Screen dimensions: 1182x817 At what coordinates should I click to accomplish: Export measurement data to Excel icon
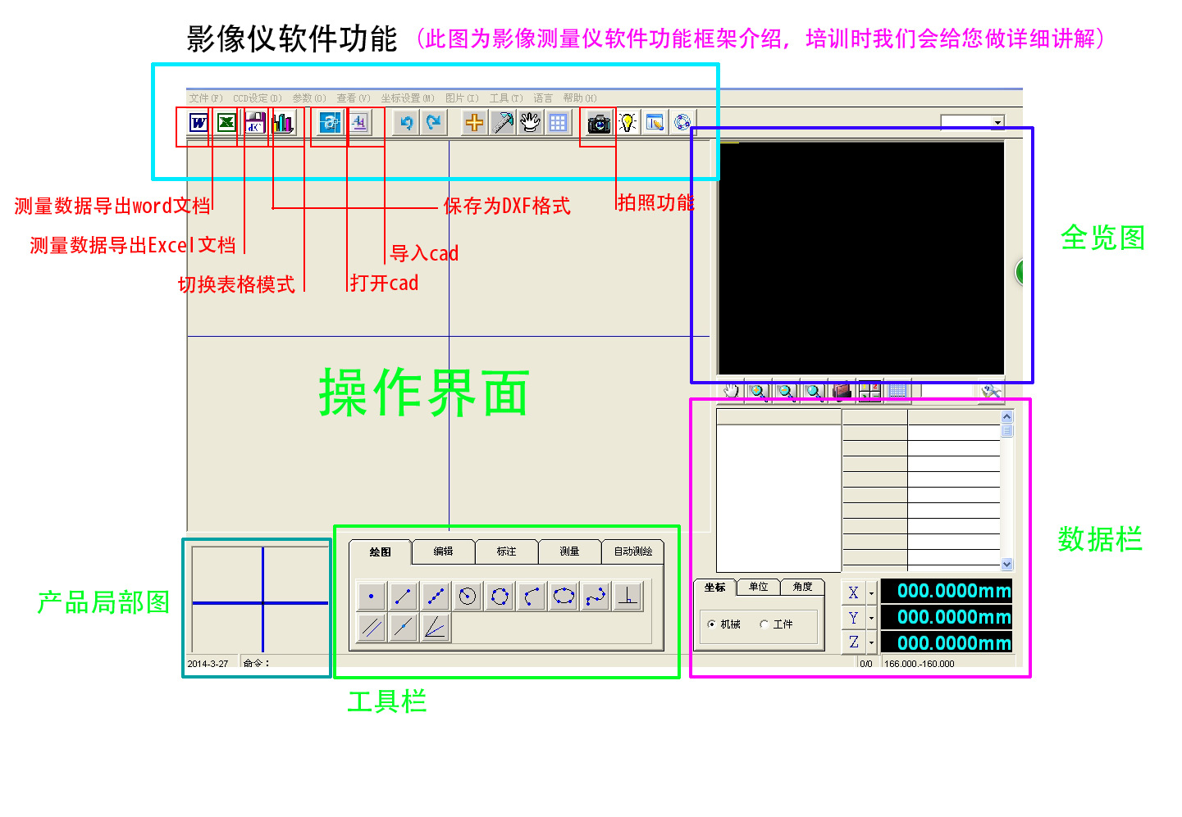(226, 123)
